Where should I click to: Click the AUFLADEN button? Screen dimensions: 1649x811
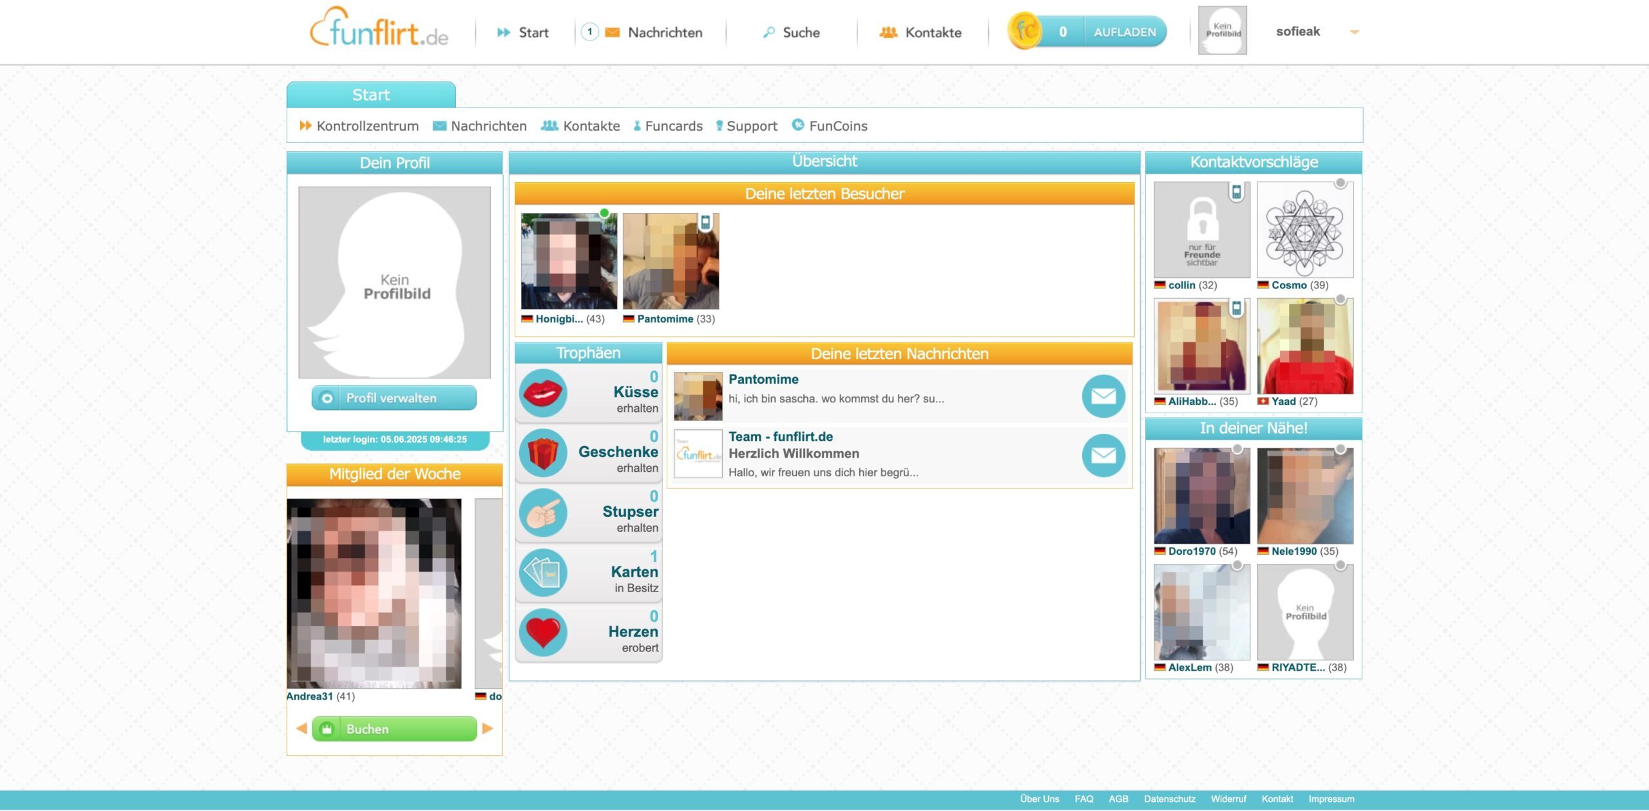point(1125,32)
